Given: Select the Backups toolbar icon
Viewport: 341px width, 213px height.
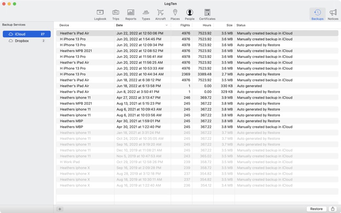Looking at the screenshot, I should (317, 14).
